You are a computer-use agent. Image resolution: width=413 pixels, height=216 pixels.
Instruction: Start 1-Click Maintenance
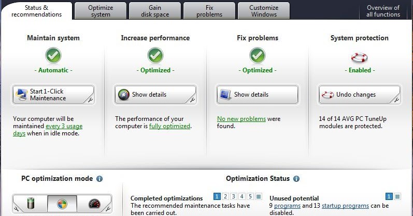coord(53,95)
